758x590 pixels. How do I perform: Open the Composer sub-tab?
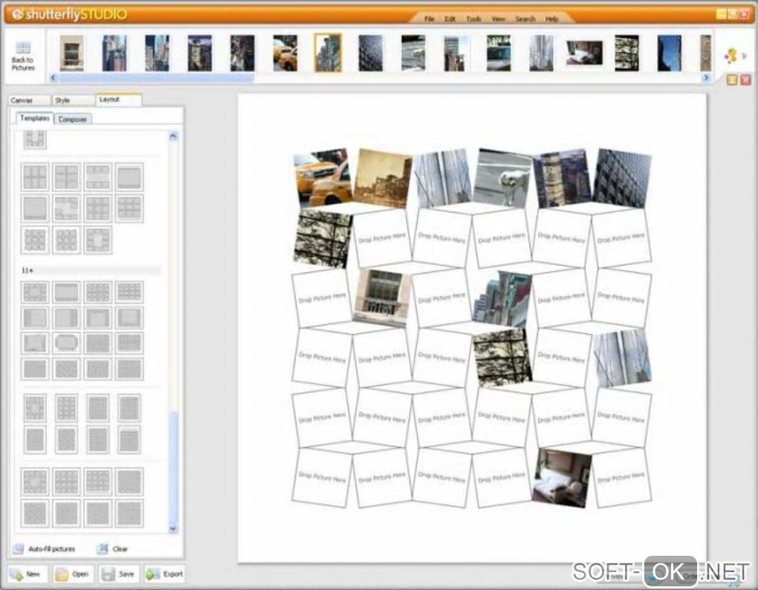pyautogui.click(x=73, y=118)
